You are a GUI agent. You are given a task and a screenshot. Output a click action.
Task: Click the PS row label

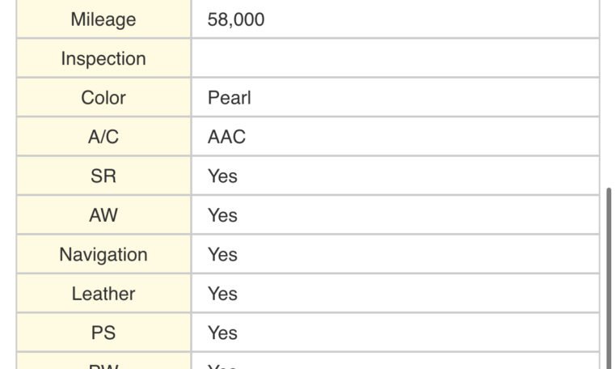coord(103,333)
